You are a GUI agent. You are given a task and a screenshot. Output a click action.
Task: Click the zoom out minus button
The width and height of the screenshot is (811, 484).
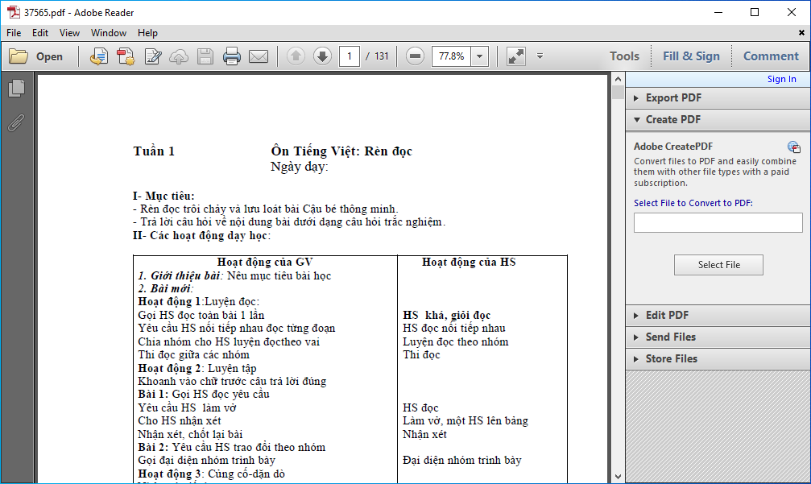[415, 56]
